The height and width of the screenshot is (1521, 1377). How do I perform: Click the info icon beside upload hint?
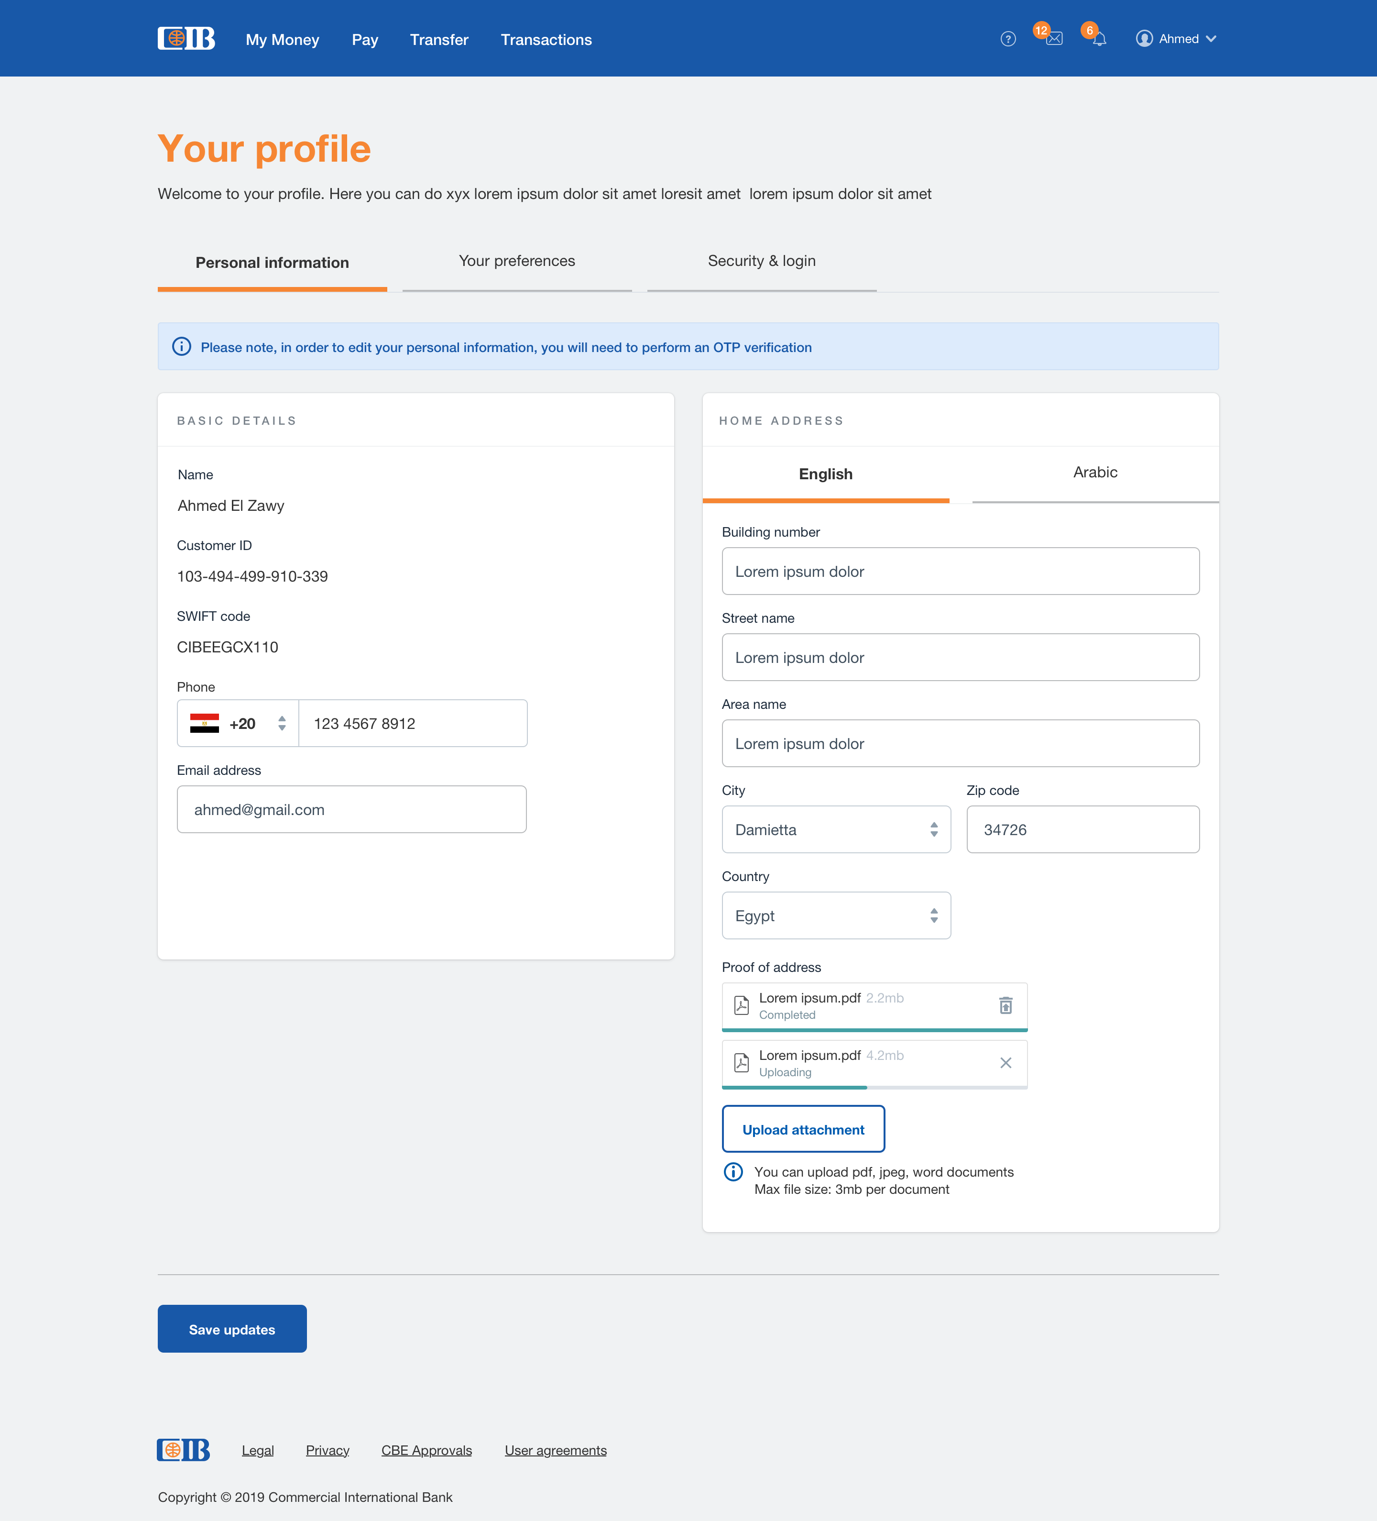tap(733, 1172)
